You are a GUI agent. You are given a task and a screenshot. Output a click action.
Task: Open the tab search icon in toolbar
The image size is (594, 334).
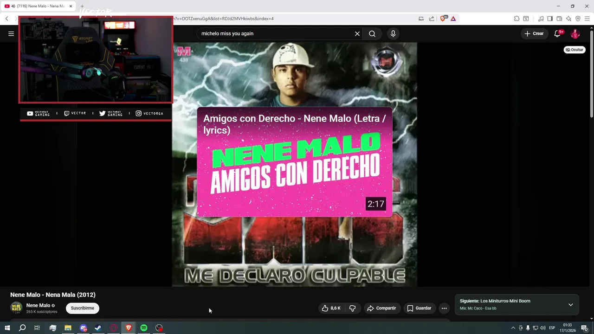pos(526,19)
